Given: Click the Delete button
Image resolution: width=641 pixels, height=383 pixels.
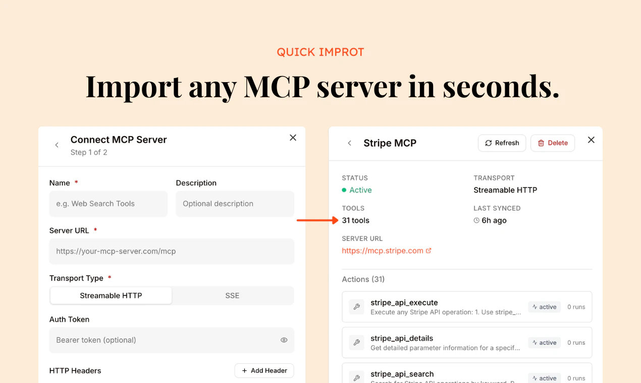Looking at the screenshot, I should pos(553,143).
